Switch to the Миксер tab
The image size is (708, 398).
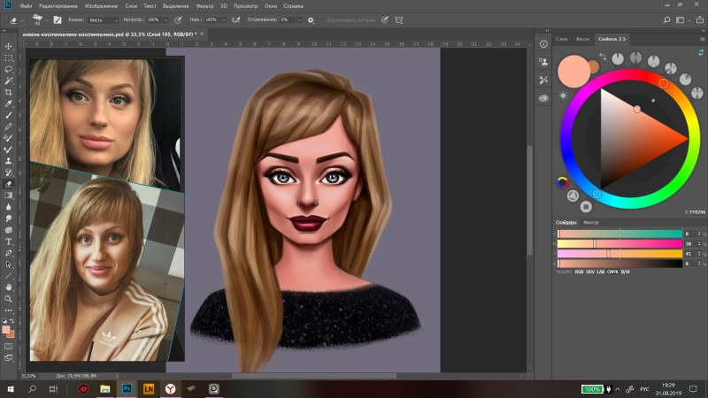tap(591, 223)
